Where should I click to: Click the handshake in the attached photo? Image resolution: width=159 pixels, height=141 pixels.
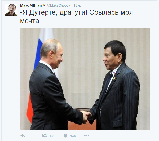[x=86, y=117]
